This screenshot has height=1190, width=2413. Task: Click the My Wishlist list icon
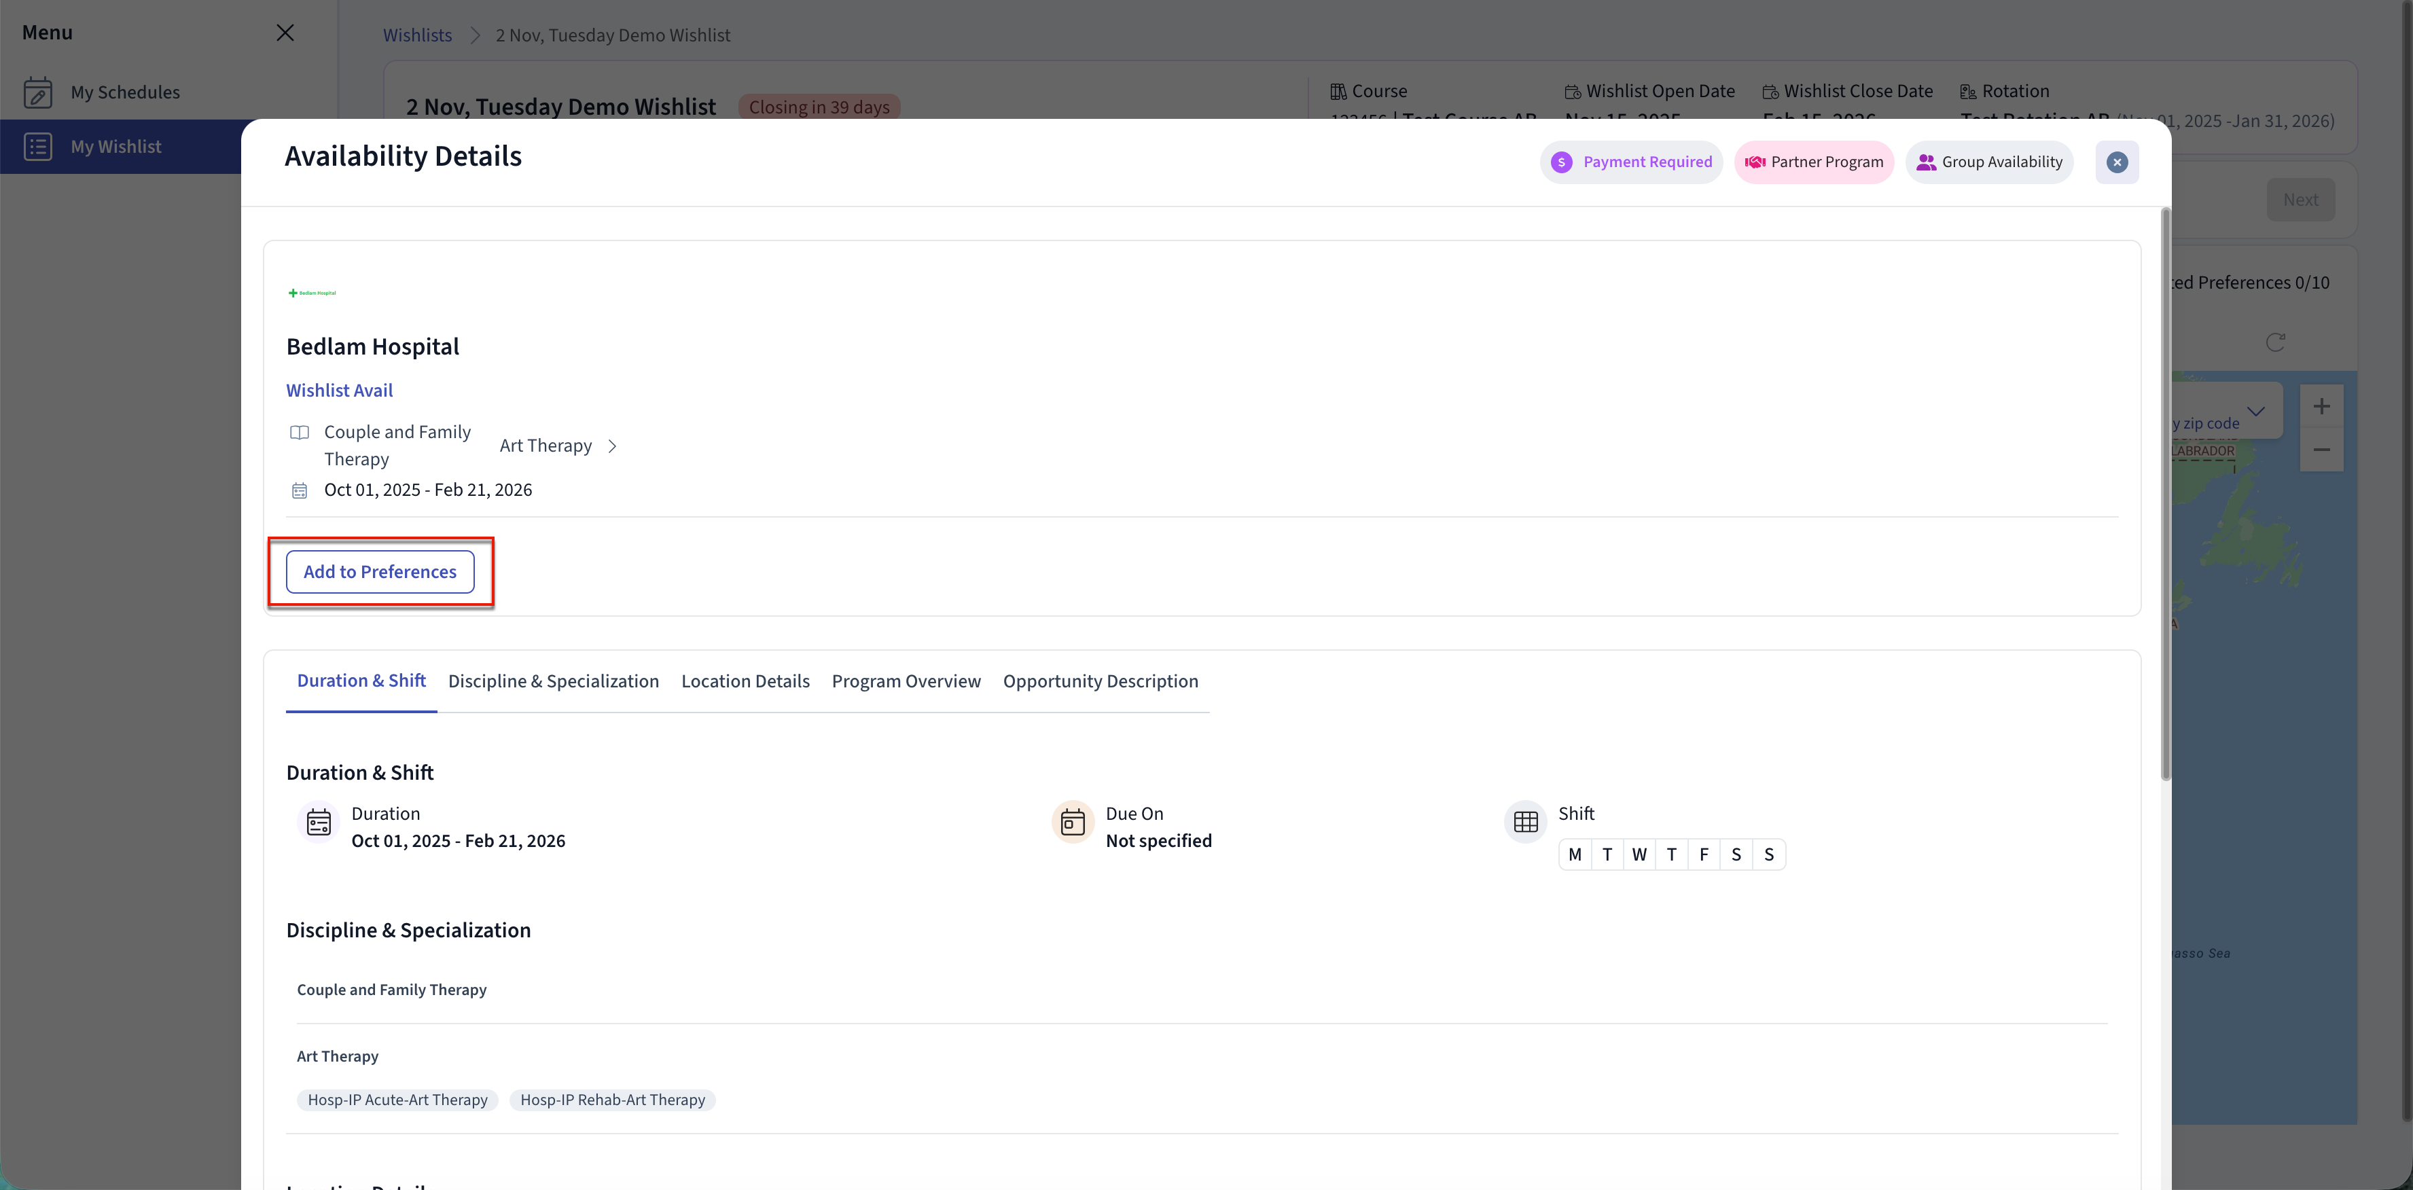37,147
